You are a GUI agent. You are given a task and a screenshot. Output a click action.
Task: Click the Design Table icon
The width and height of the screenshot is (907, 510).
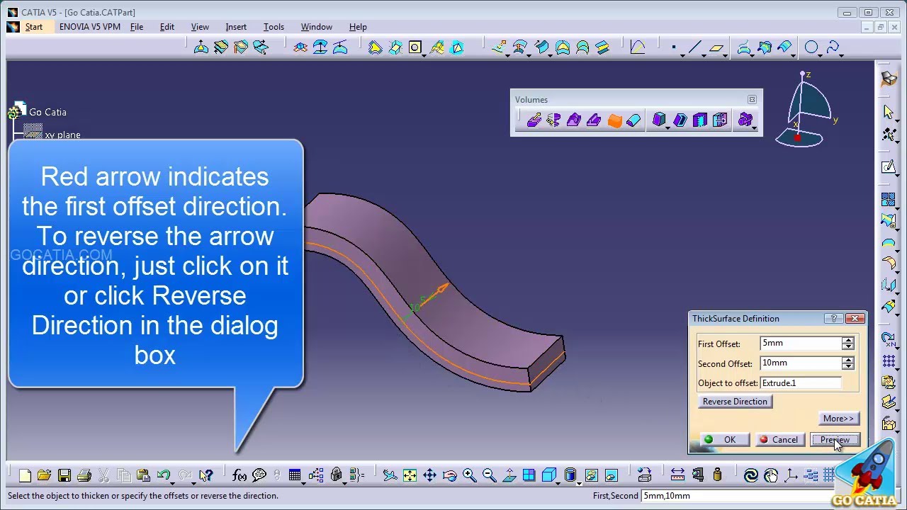point(295,475)
